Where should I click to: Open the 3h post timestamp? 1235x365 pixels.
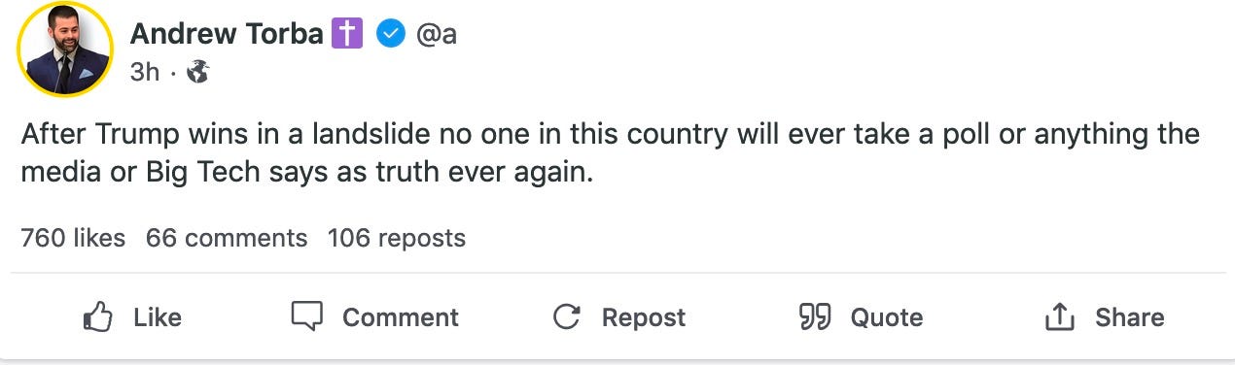[x=144, y=72]
